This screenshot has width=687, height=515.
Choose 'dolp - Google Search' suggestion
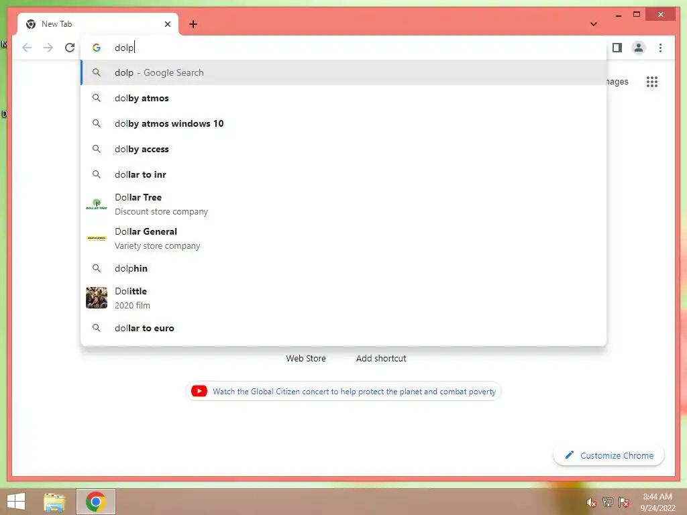[344, 72]
